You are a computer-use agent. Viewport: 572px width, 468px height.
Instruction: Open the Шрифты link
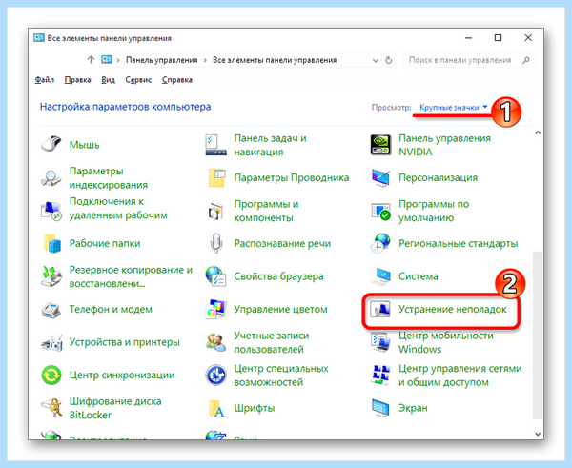tap(255, 408)
